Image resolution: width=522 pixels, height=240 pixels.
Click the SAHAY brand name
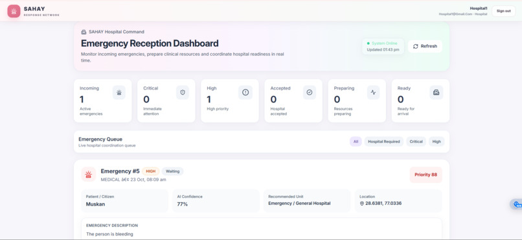click(x=34, y=8)
